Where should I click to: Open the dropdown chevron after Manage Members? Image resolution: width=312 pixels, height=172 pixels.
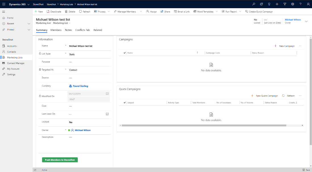(x=141, y=12)
